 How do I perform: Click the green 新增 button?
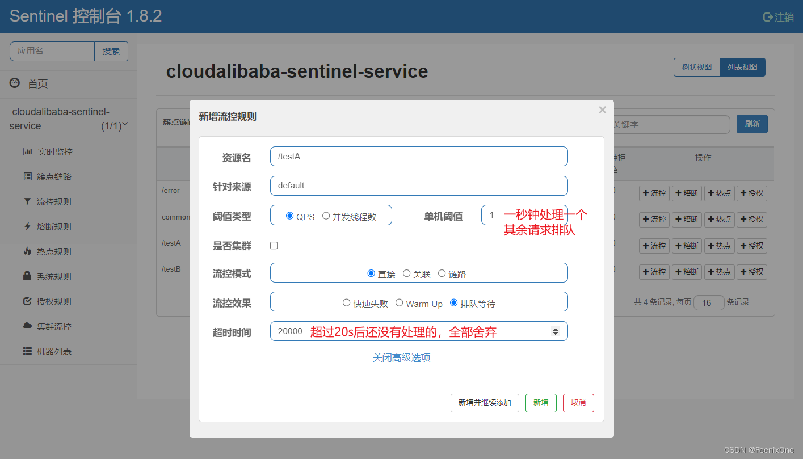(541, 403)
